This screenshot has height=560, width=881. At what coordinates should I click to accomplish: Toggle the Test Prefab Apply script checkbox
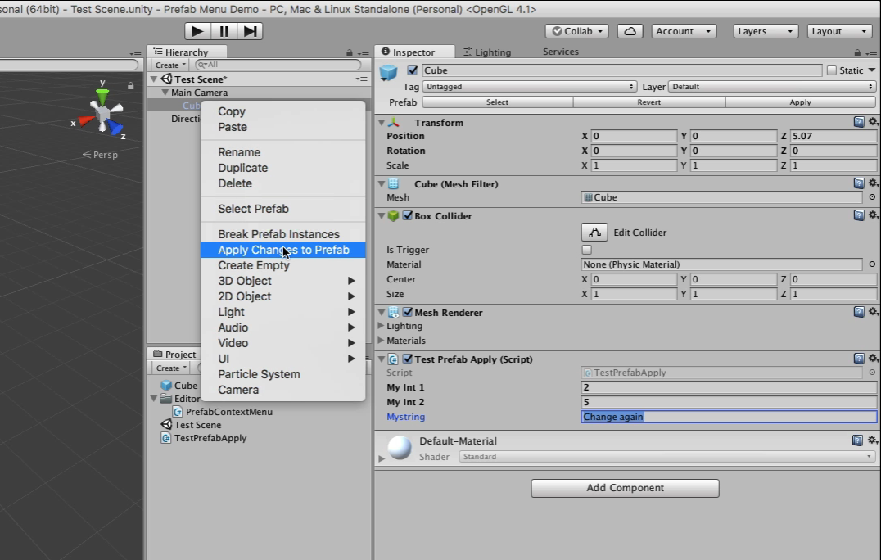point(408,359)
